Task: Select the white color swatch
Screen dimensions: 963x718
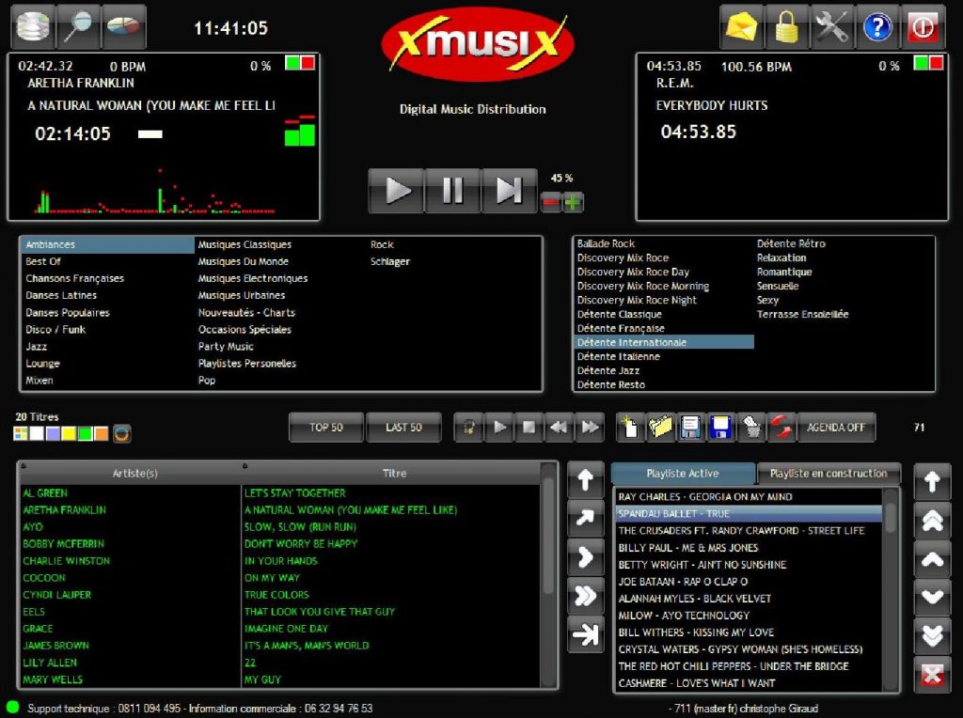Action: pos(37,434)
